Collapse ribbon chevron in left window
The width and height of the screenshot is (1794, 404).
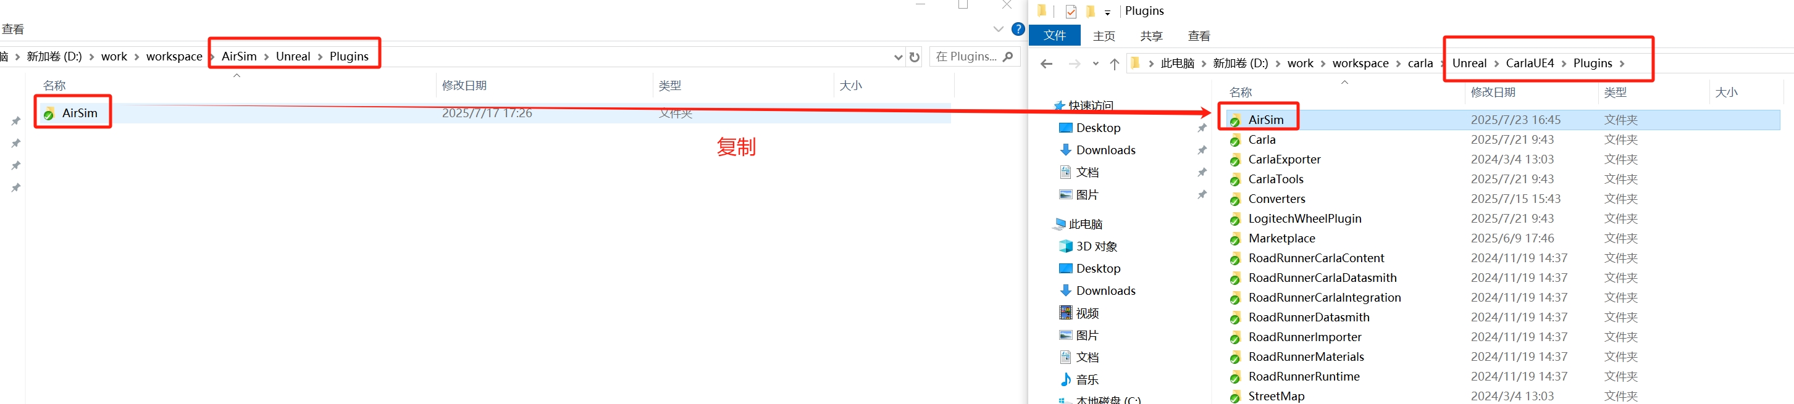(997, 29)
